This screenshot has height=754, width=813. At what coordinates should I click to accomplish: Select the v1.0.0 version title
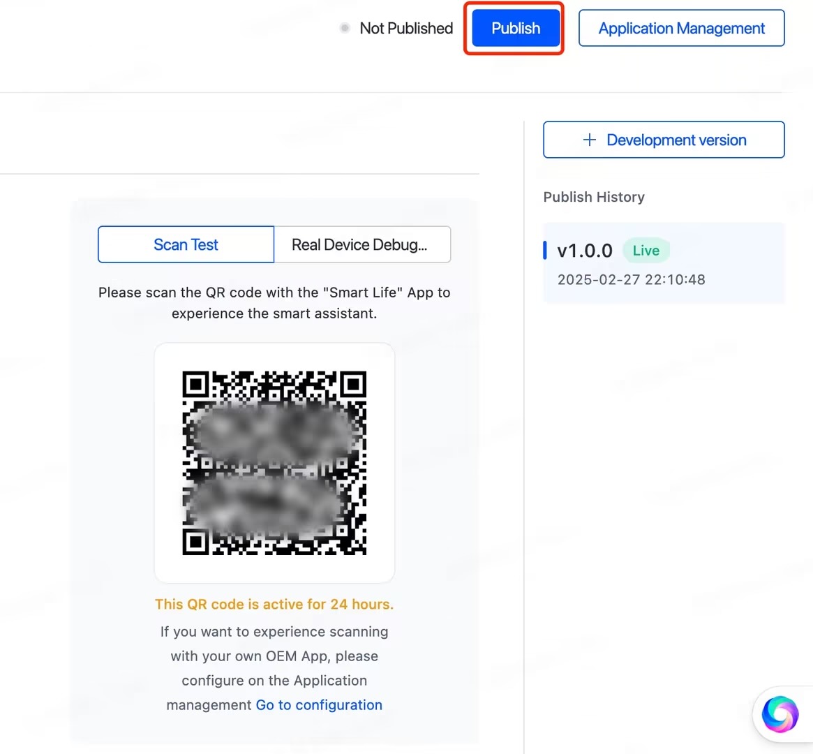pyautogui.click(x=585, y=251)
